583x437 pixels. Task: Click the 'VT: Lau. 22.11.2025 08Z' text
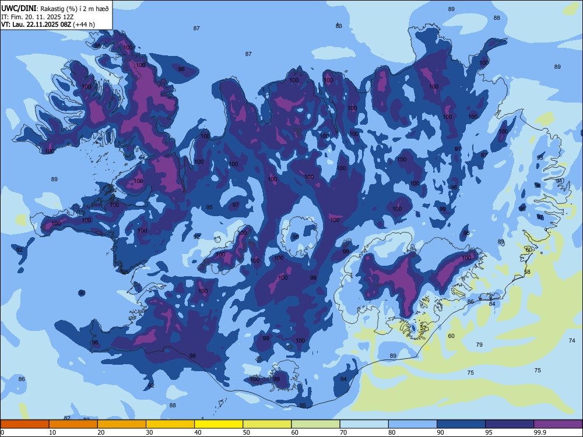[x=36, y=24]
